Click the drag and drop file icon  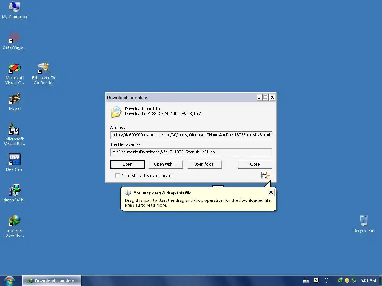pyautogui.click(x=266, y=175)
